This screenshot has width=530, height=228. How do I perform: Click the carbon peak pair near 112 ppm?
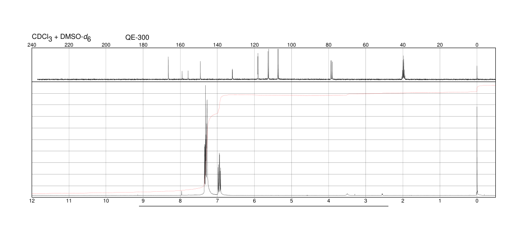click(x=268, y=64)
